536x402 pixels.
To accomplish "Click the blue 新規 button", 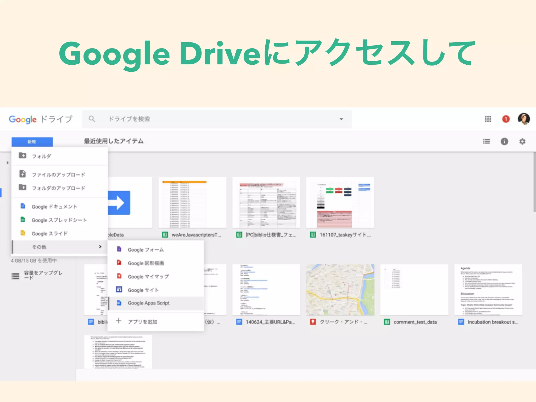I will [32, 142].
